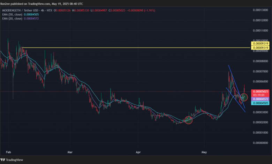Click the Apr label on time axis

pyautogui.click(x=138, y=152)
